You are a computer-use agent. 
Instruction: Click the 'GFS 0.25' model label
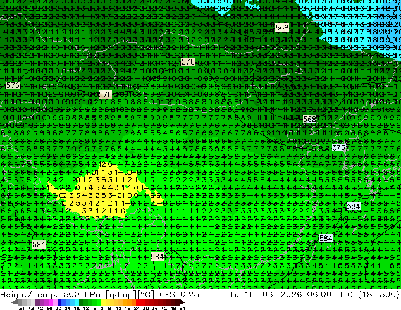pos(179,294)
